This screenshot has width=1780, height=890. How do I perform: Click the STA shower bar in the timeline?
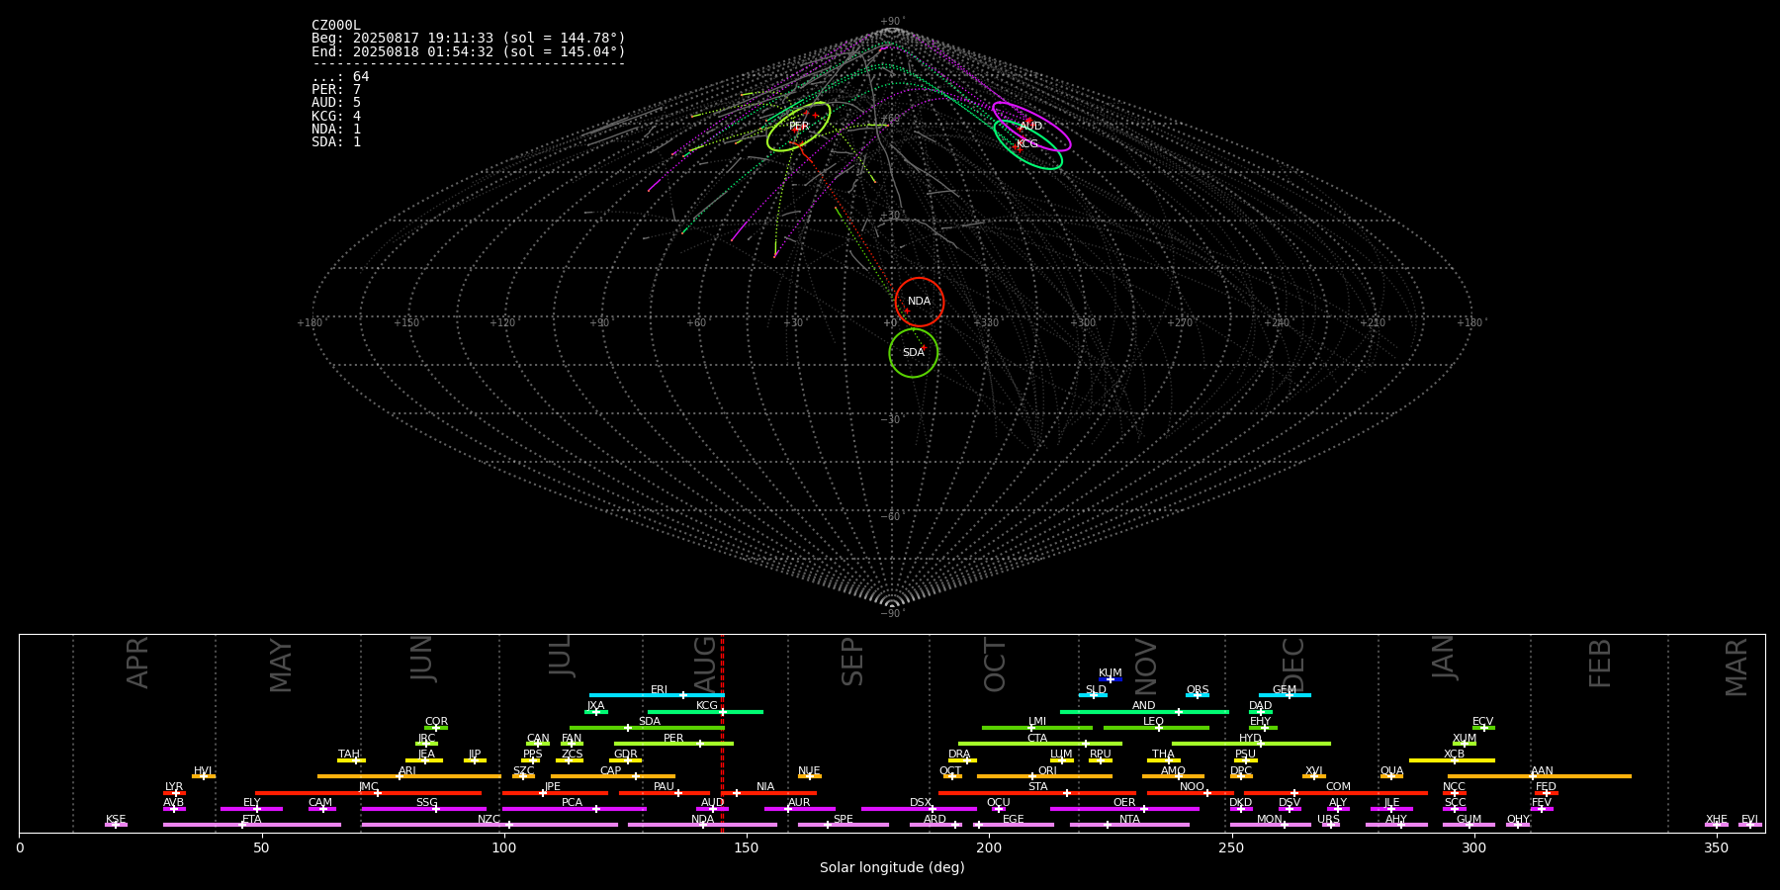click(x=1037, y=793)
